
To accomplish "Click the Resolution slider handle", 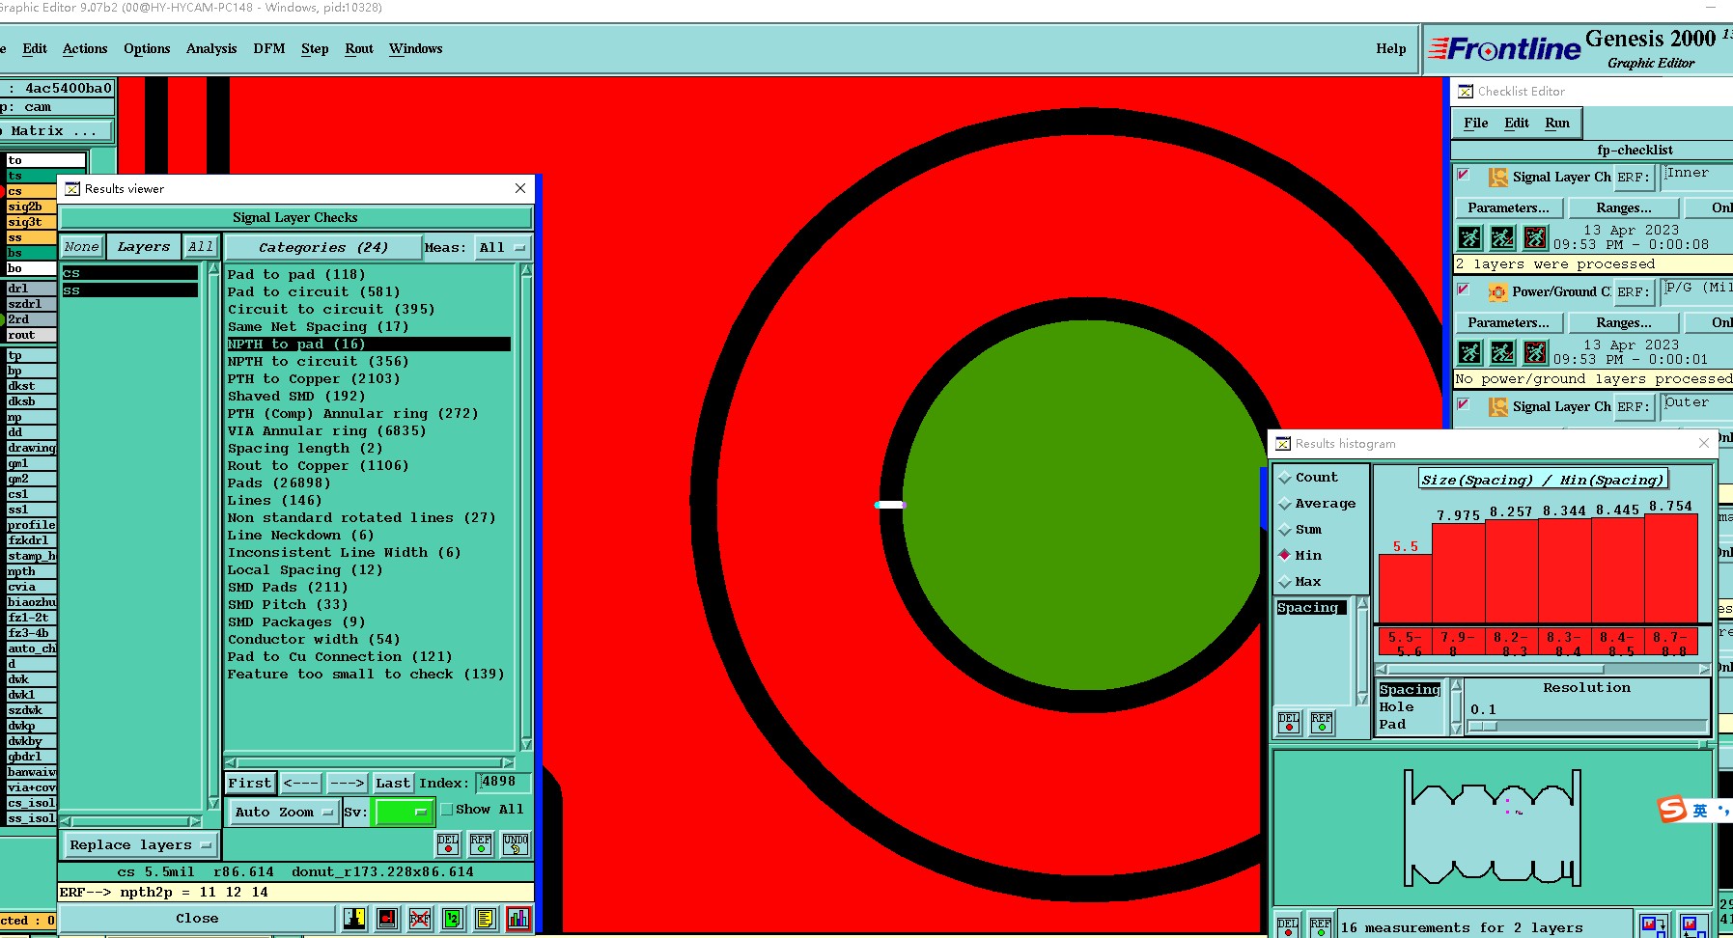I will (1482, 727).
